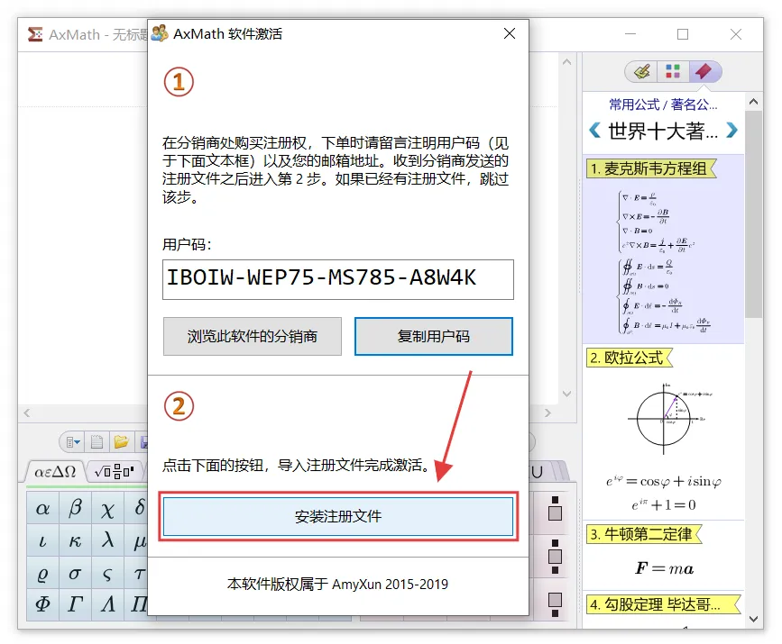The height and width of the screenshot is (644, 782).
Task: Click the 复制用户码 button
Action: [433, 336]
